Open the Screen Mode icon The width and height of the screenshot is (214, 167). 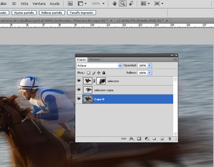coord(157,3)
